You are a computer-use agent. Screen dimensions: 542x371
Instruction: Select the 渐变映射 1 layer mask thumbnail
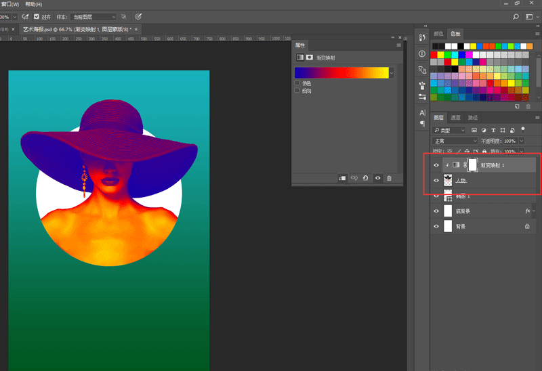tap(472, 165)
